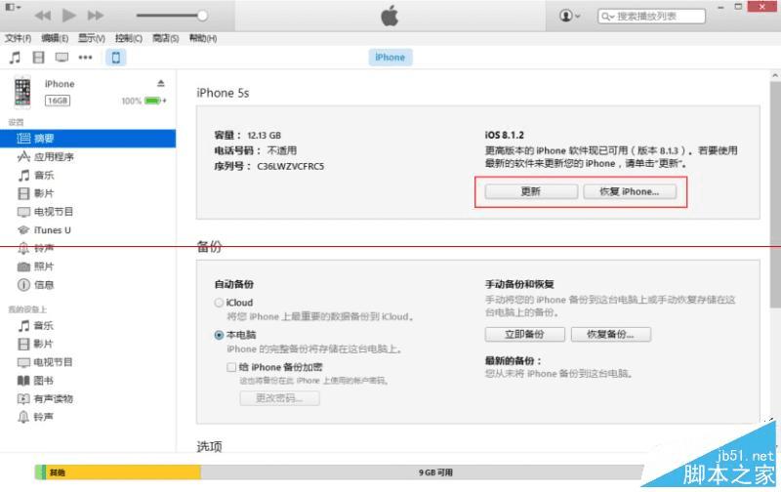781x492 pixels.
Task: Click the 更改密码... button
Action: [x=279, y=398]
